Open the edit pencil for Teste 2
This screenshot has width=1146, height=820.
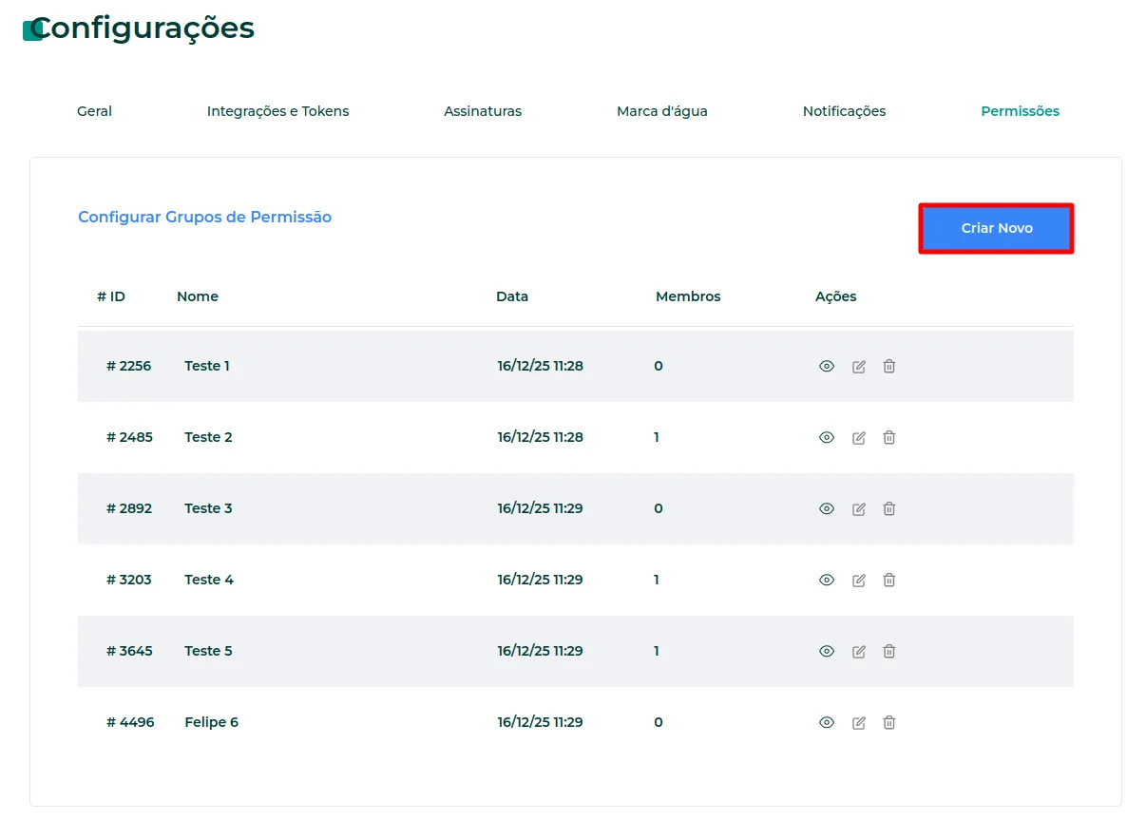[x=859, y=437]
